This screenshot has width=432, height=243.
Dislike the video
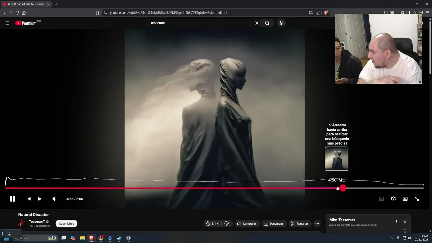pyautogui.click(x=227, y=224)
